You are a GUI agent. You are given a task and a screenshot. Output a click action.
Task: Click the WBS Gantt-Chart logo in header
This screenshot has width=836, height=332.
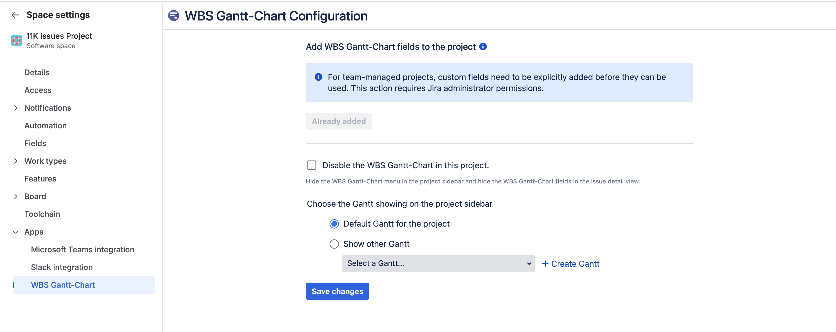pos(174,15)
